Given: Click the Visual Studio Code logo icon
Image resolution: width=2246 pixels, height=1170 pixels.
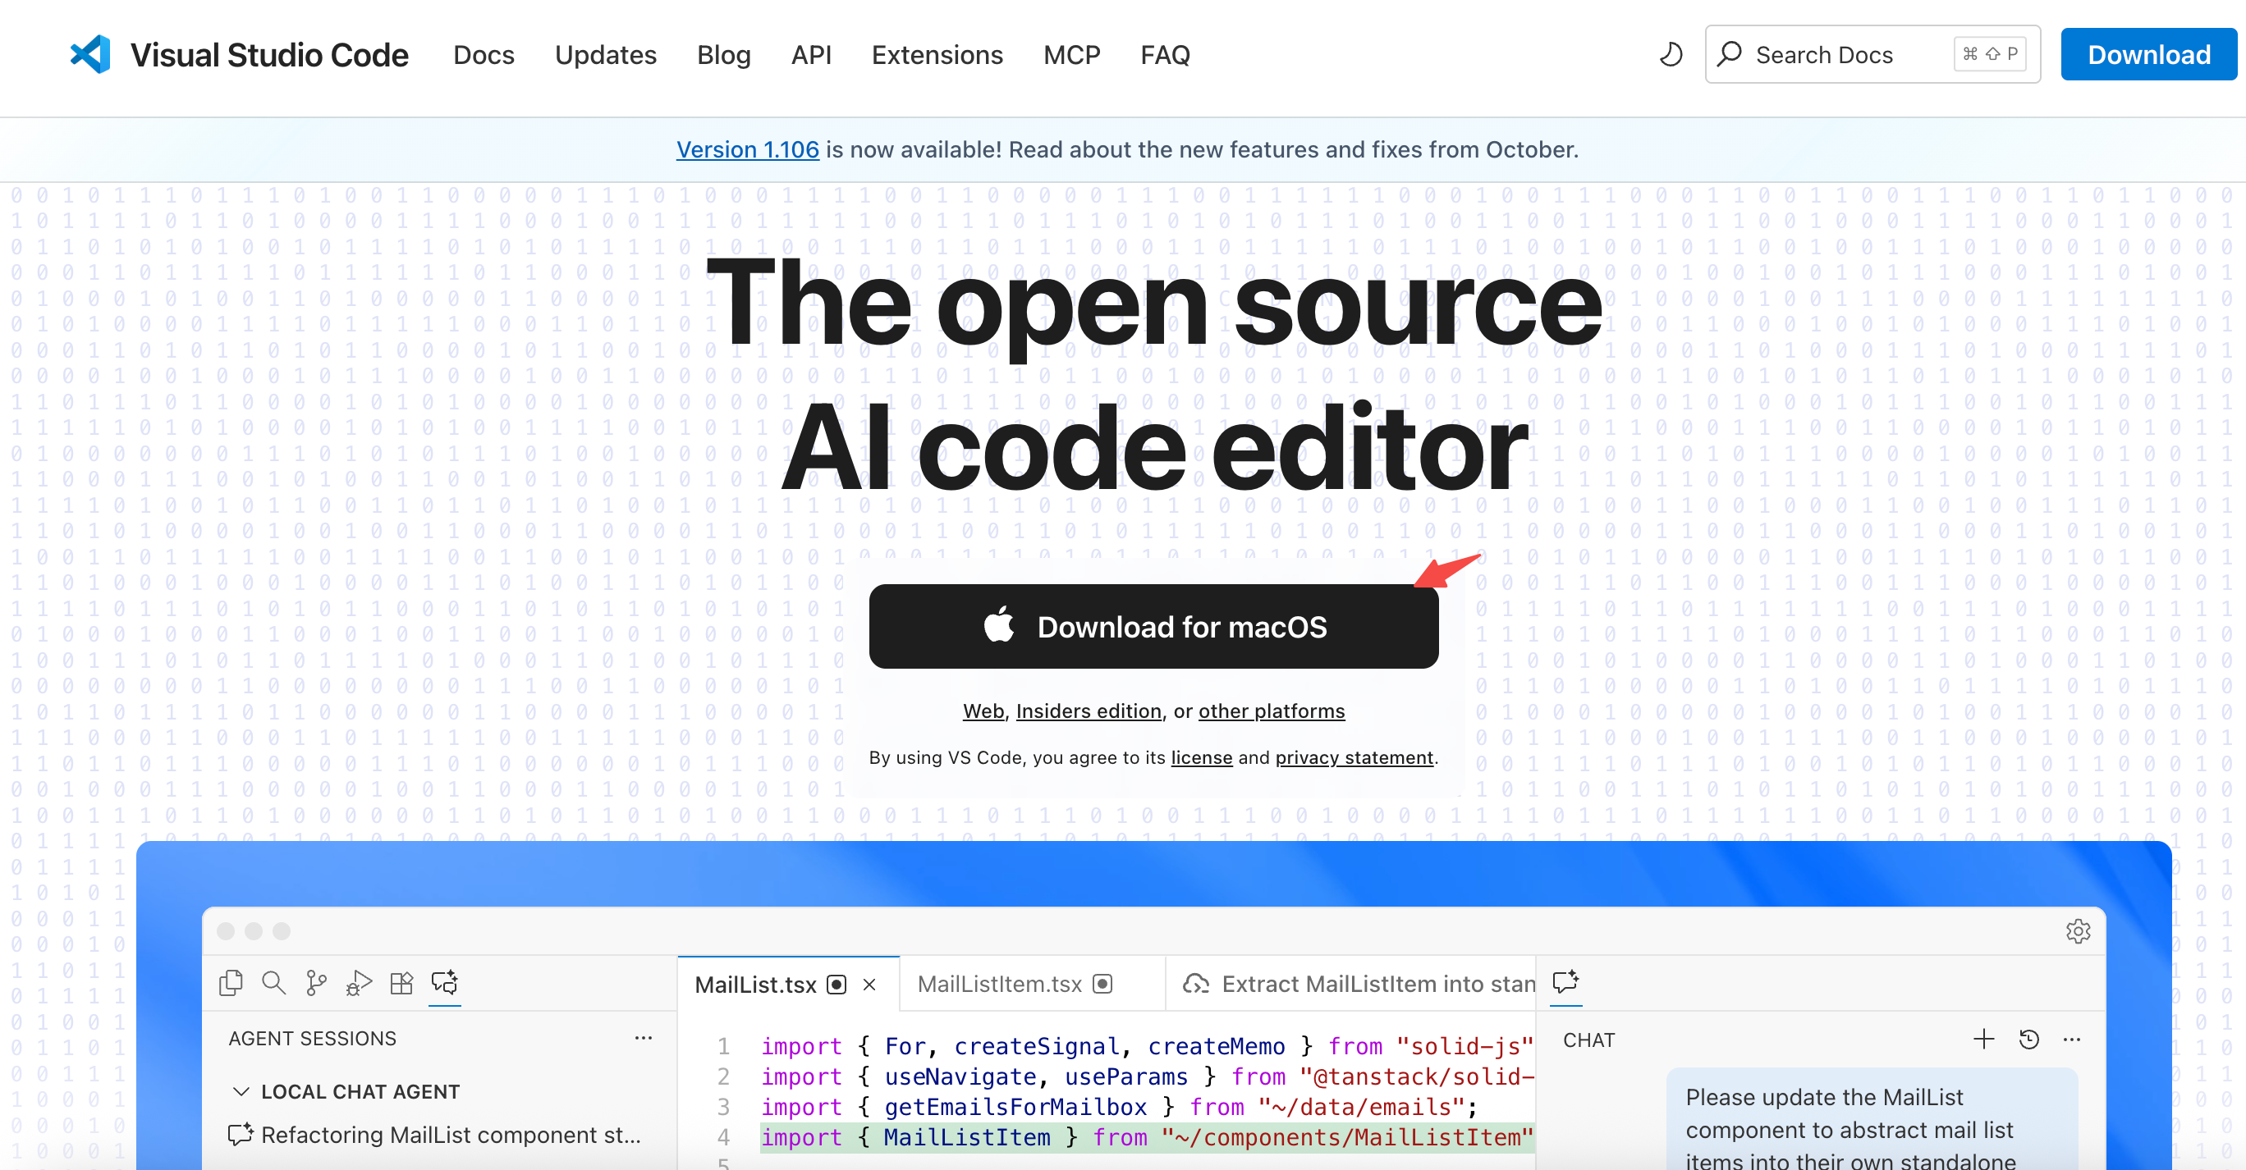Looking at the screenshot, I should [x=90, y=54].
